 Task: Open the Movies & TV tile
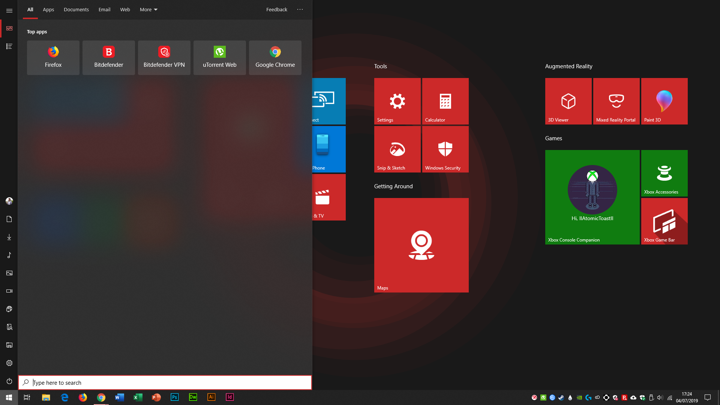[x=329, y=197]
